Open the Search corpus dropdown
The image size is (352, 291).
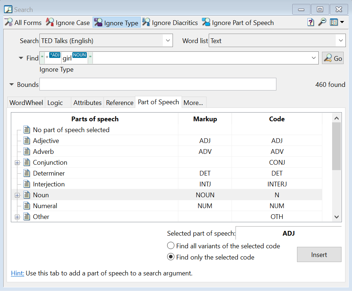coord(167,41)
